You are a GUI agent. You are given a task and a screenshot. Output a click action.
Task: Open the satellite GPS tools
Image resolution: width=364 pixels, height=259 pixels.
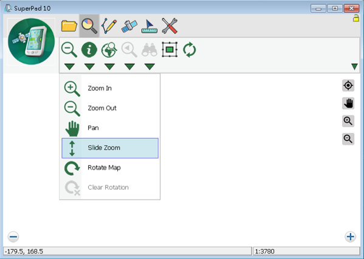(x=129, y=26)
